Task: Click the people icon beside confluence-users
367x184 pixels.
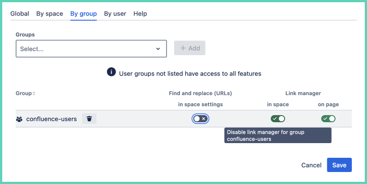Action: 19,119
